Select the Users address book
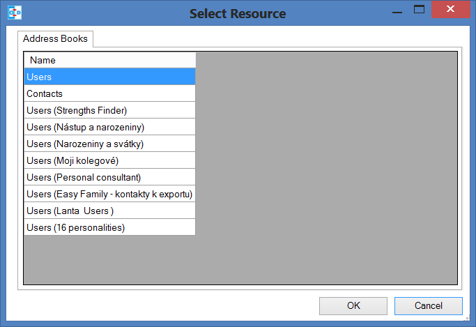476x327 pixels. 109,77
